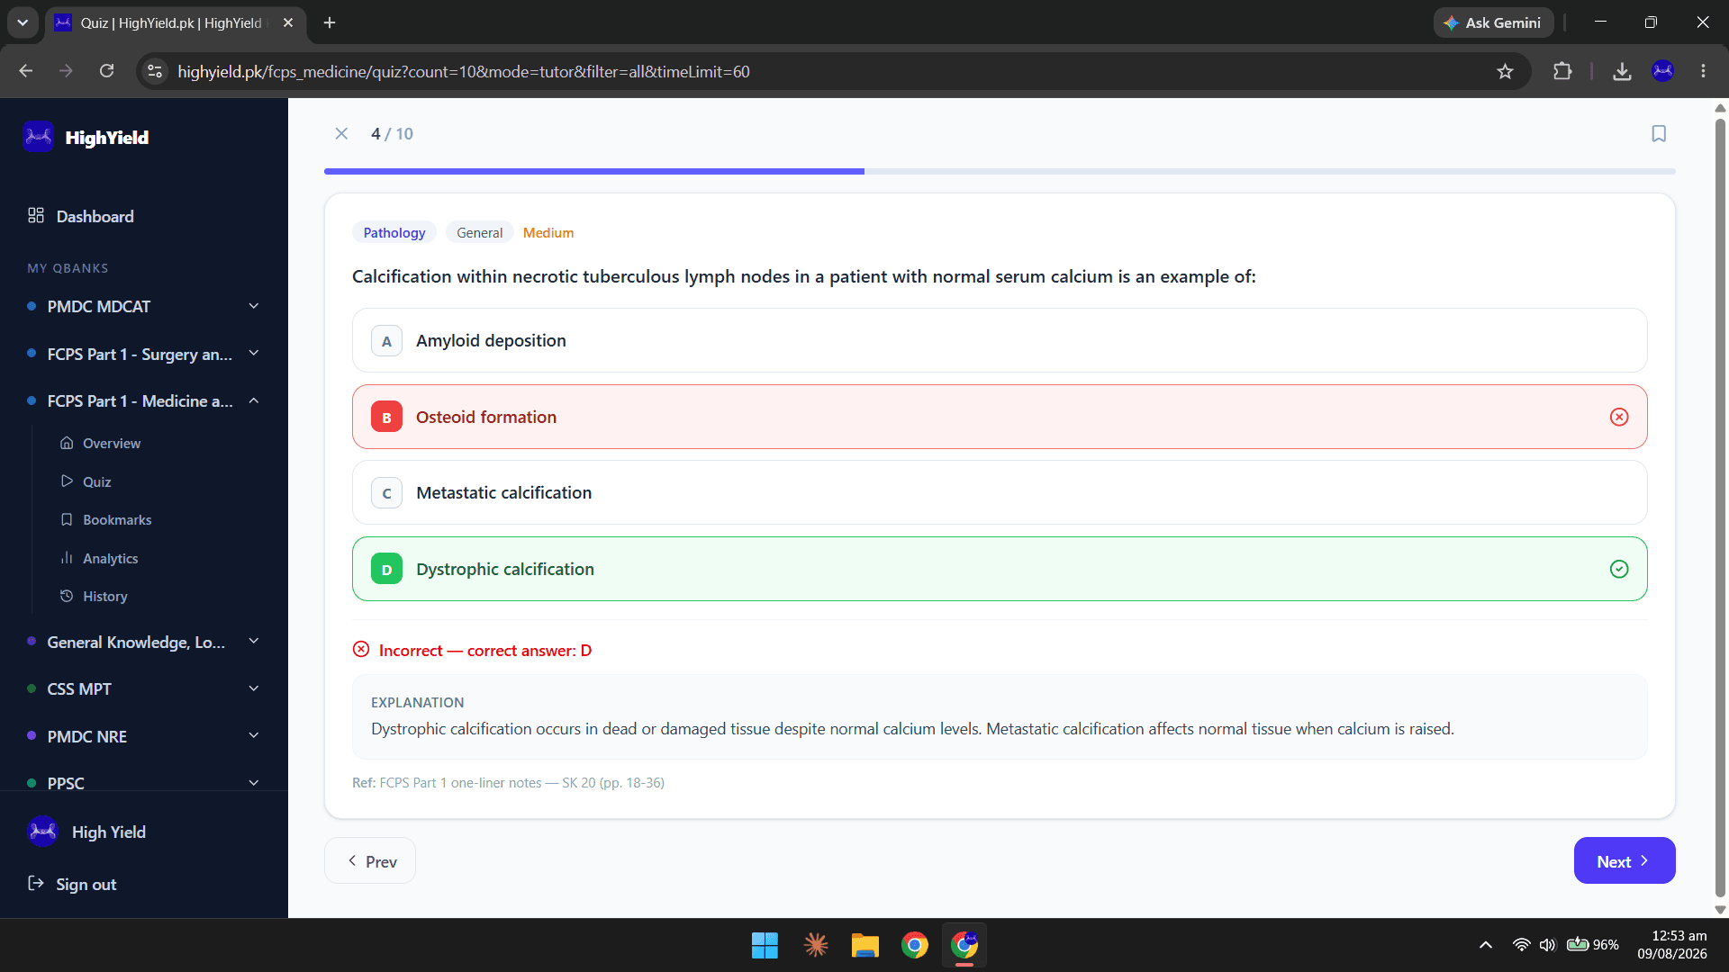Open a new browser tab

[x=330, y=22]
